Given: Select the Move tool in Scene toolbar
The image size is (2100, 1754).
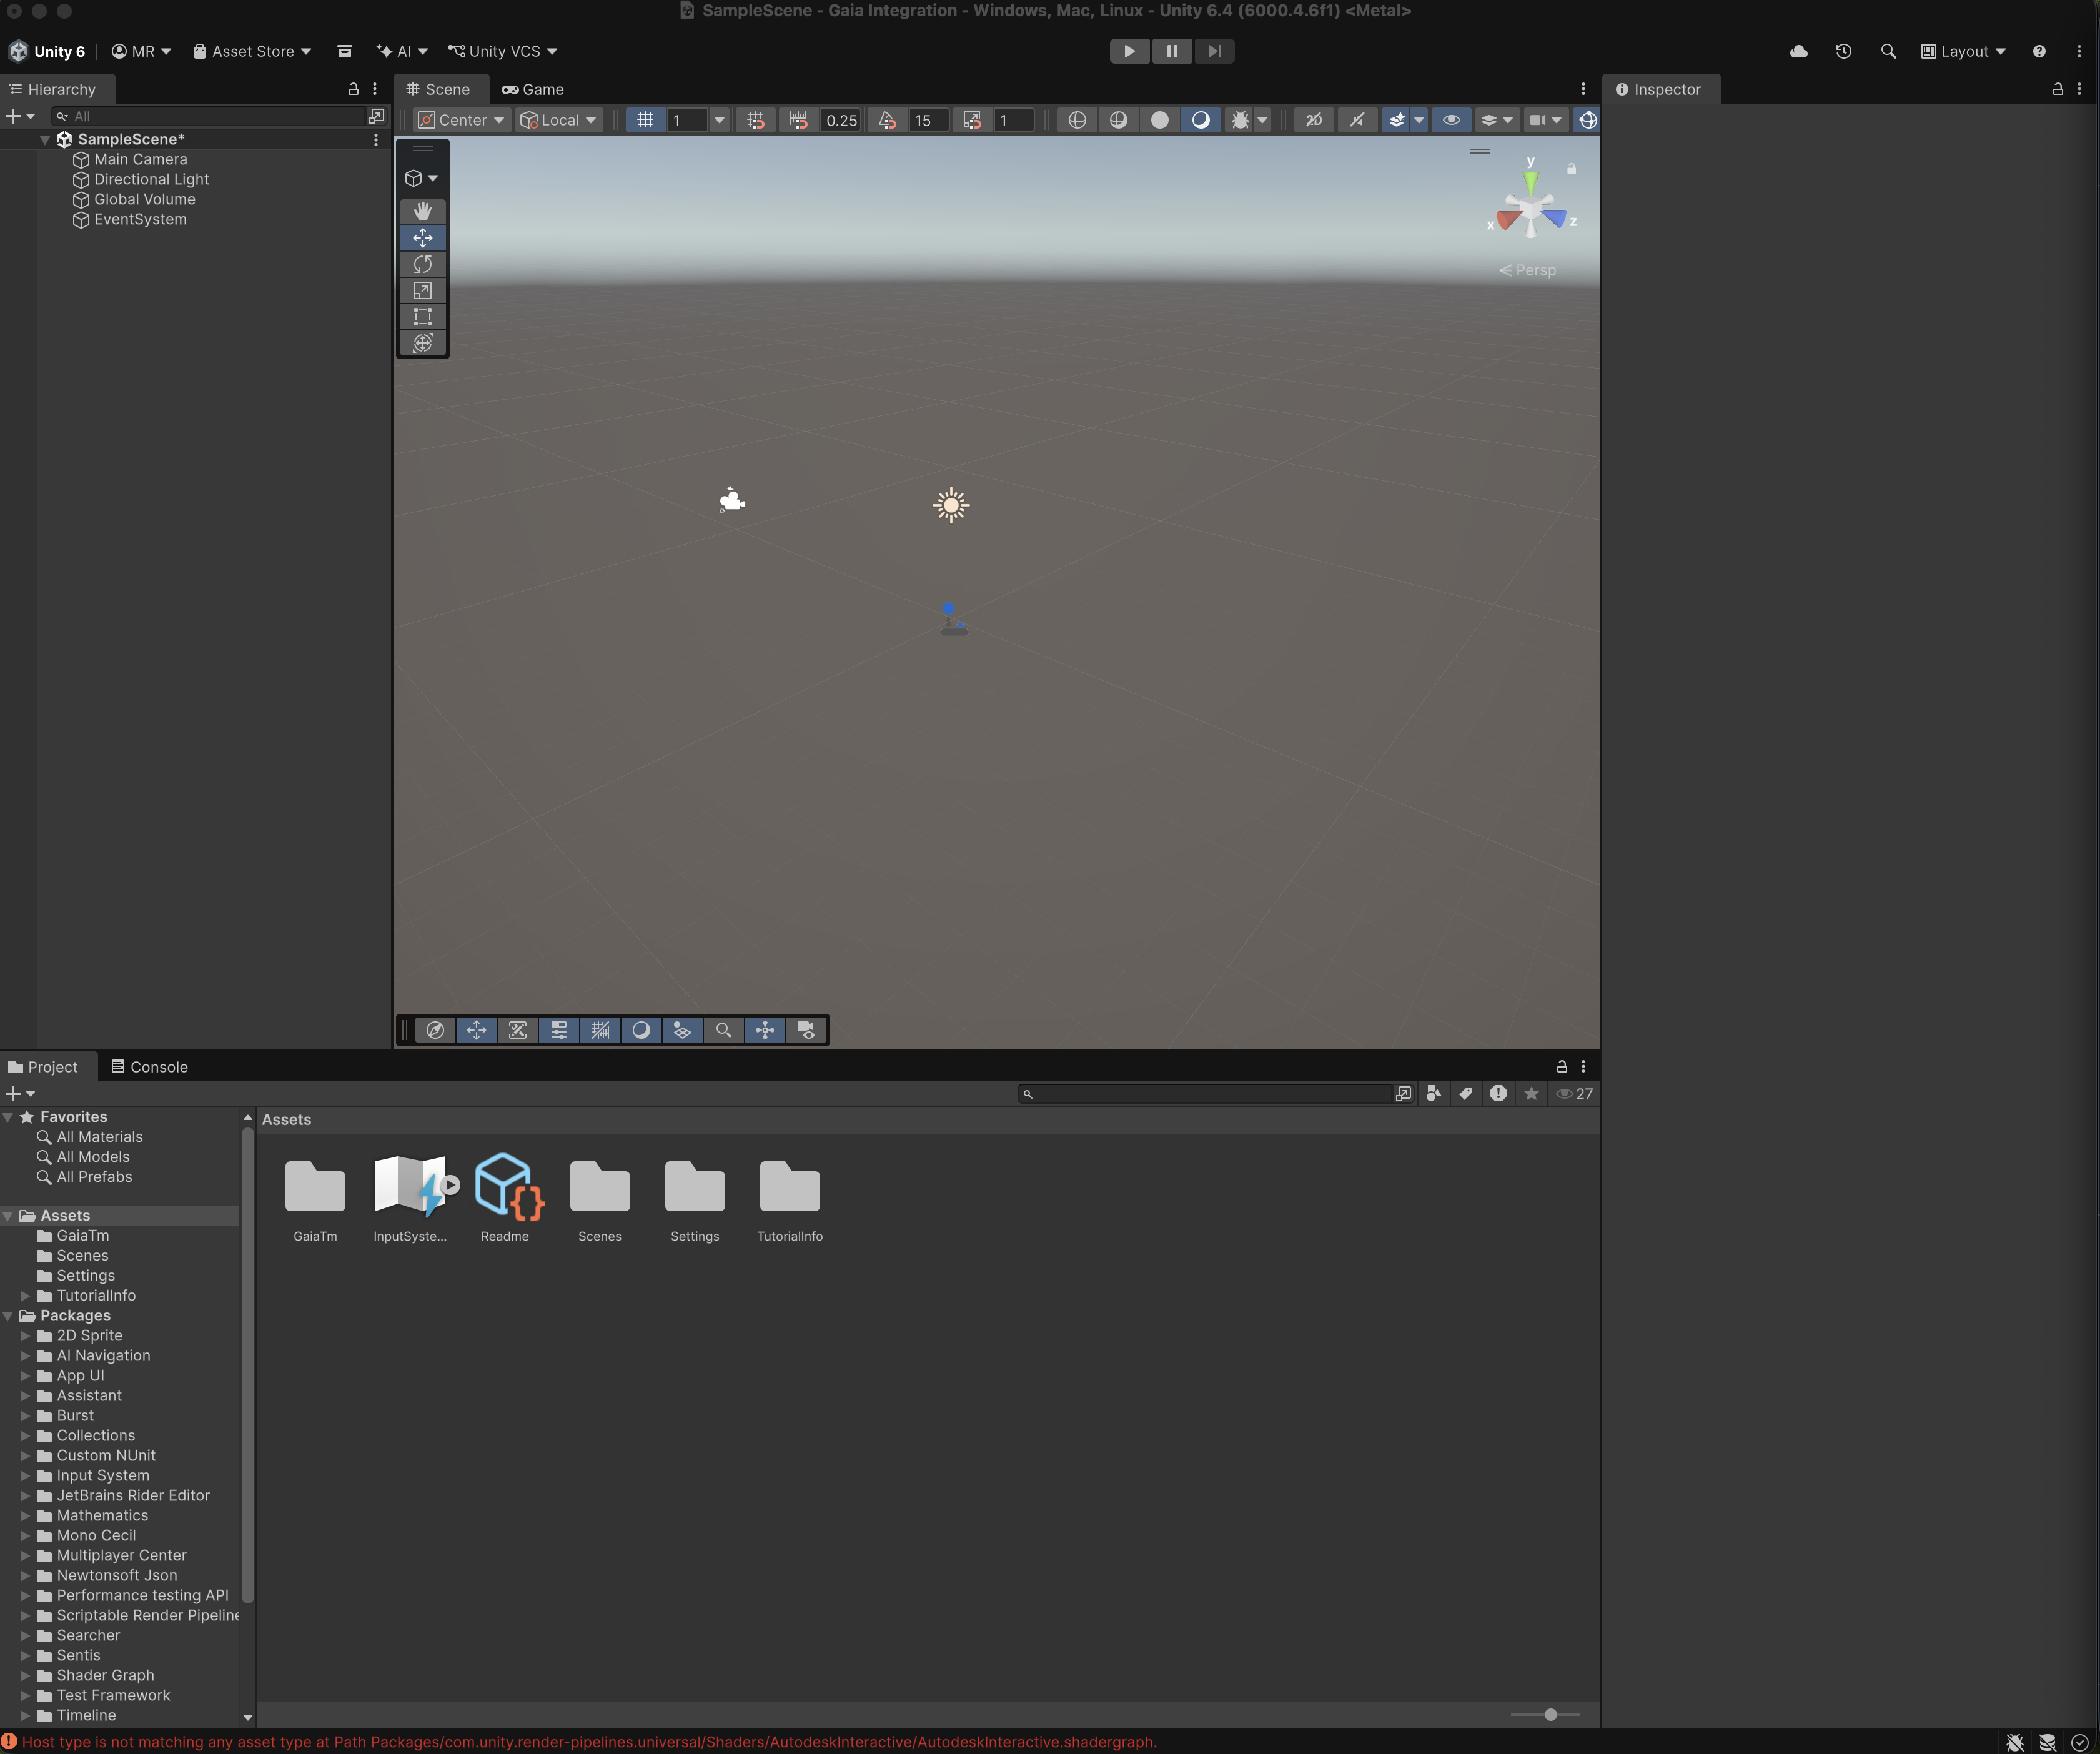Looking at the screenshot, I should point(423,238).
